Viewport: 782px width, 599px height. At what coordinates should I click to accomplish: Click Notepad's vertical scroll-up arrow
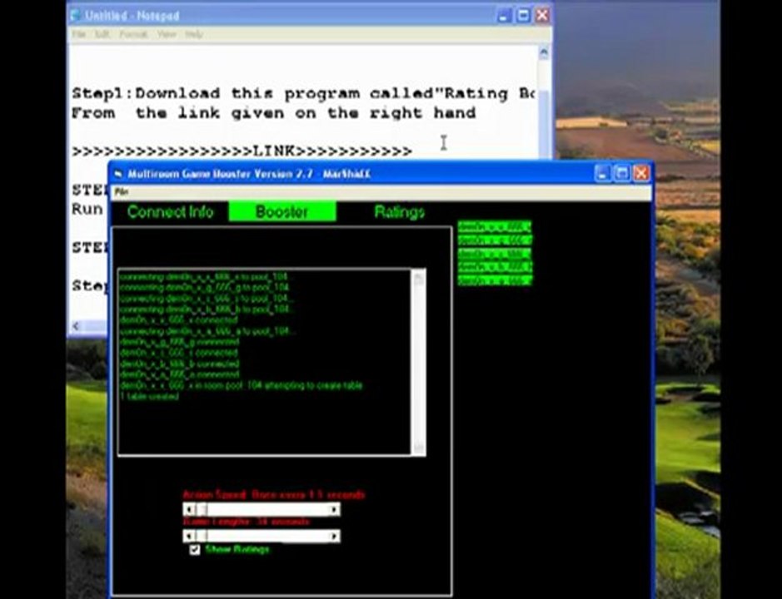[544, 52]
